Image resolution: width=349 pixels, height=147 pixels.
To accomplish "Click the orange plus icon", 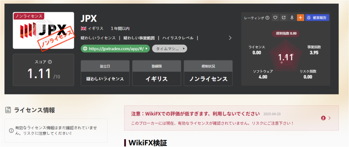I will click(x=300, y=18).
